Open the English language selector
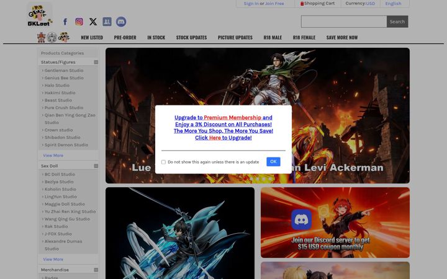 click(x=393, y=4)
